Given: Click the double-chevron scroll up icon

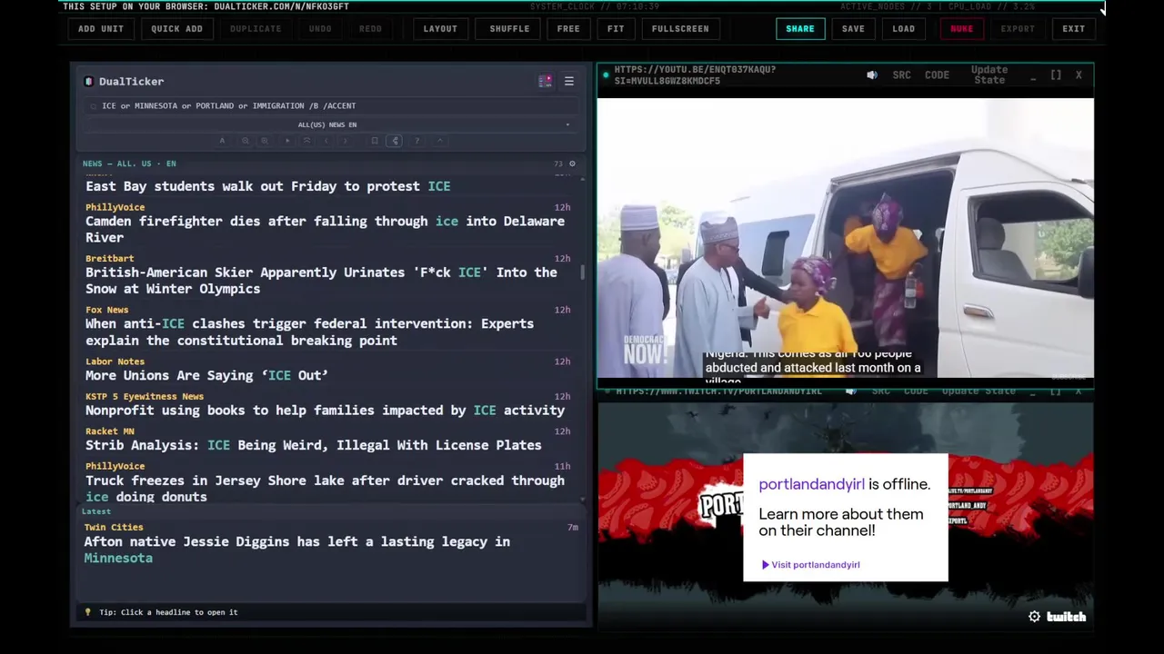Looking at the screenshot, I should 306,141.
